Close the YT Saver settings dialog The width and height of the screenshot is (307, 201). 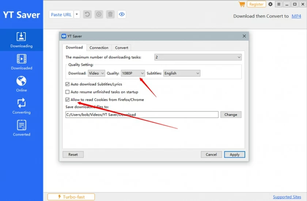244,36
